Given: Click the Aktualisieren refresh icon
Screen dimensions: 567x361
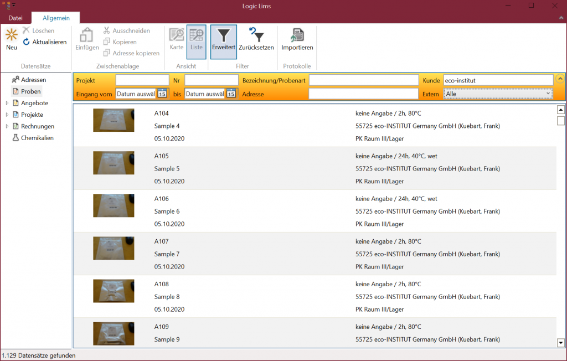Looking at the screenshot, I should click(27, 42).
